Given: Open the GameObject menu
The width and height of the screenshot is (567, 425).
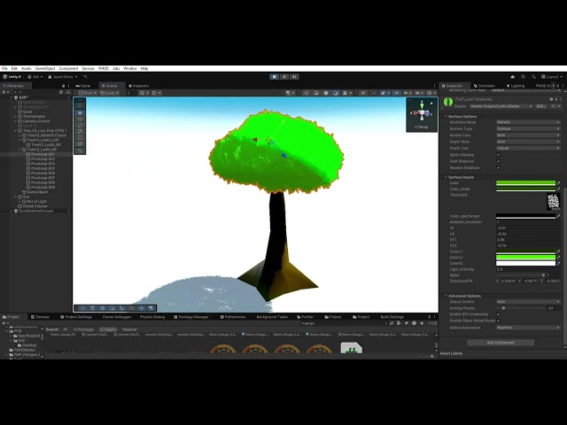Looking at the screenshot, I should click(x=45, y=68).
